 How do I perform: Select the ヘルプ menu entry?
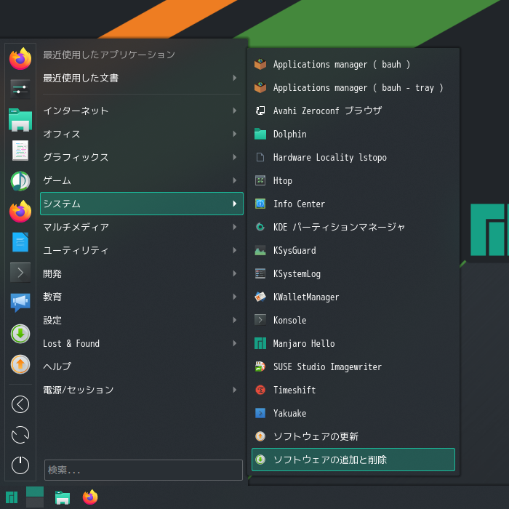142,366
